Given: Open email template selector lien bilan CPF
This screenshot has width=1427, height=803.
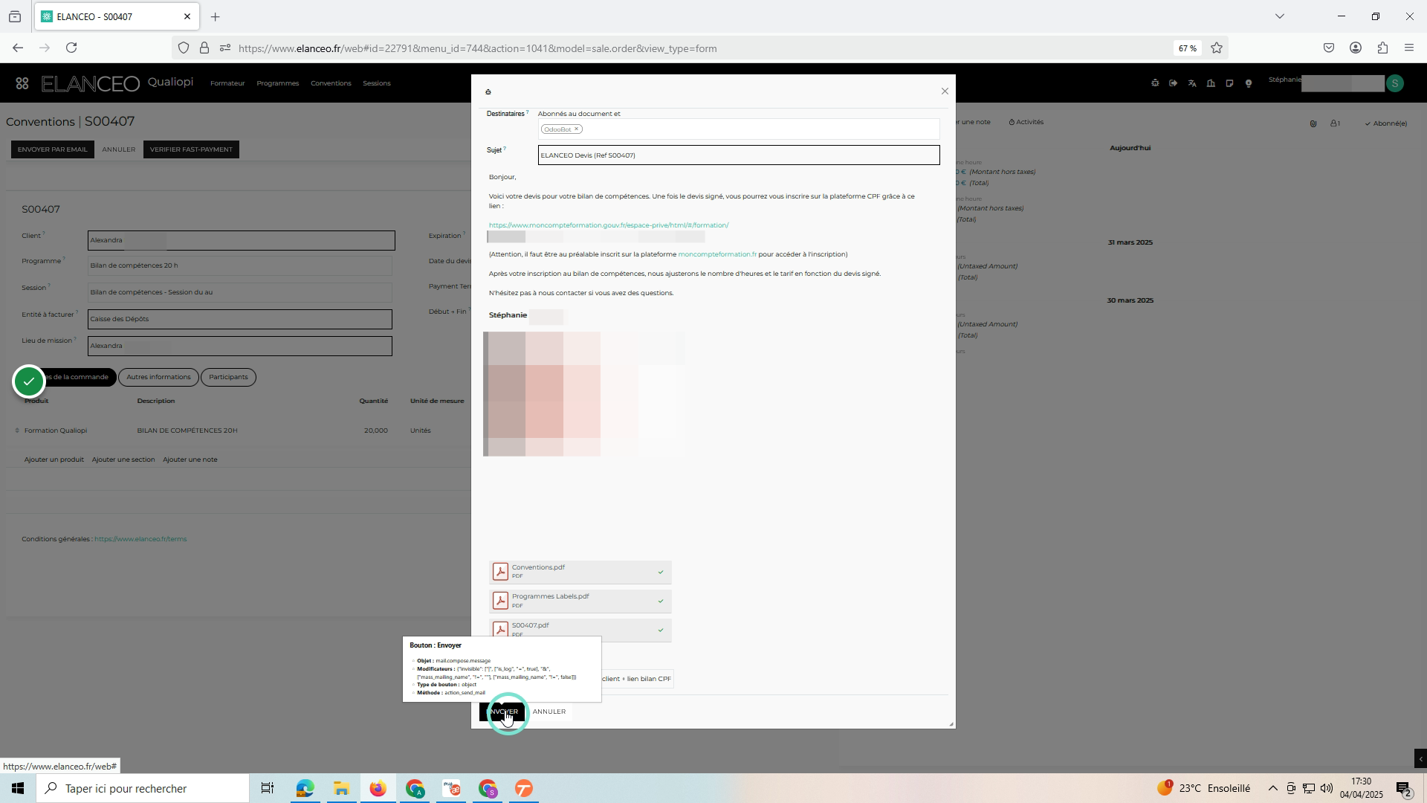Looking at the screenshot, I should 637,679.
